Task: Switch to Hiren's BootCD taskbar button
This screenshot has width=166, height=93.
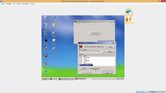Action: point(67,79)
